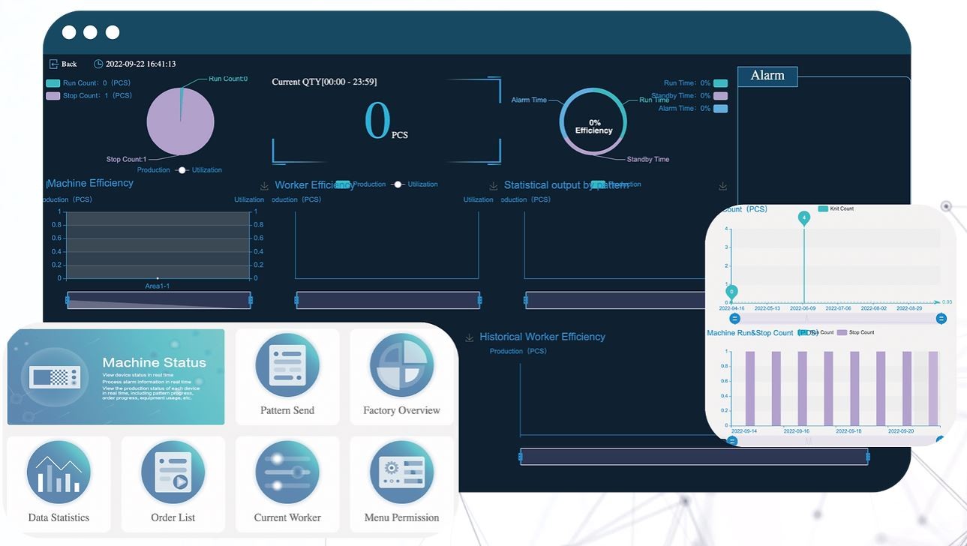Click the range slider under Machine Efficiency chart

(x=158, y=300)
